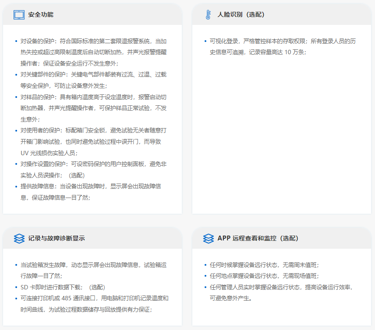Click the layers icon beside 记录与故障诊断显示
The width and height of the screenshot is (375, 330).
coord(19,238)
